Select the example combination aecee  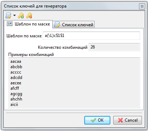point(16,83)
